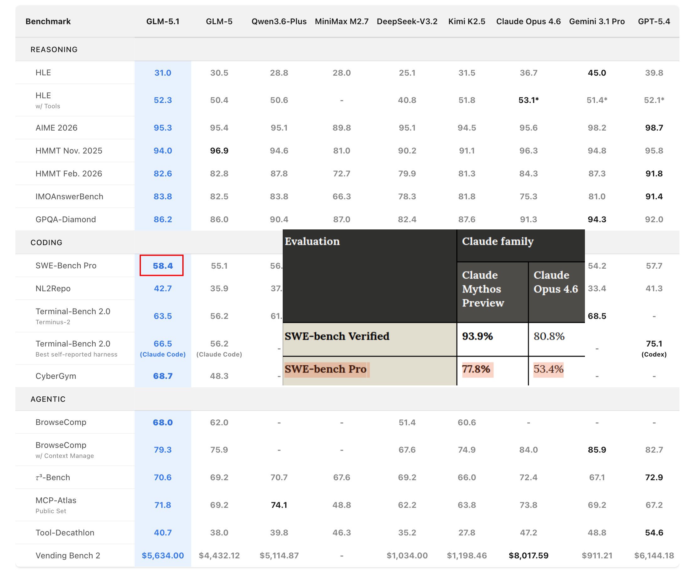This screenshot has width=691, height=575.
Task: Click the CODING section heading
Action: [x=46, y=243]
